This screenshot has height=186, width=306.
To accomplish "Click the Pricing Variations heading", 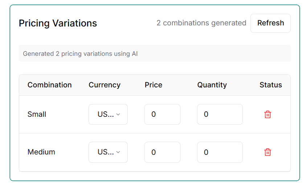I will (x=58, y=24).
